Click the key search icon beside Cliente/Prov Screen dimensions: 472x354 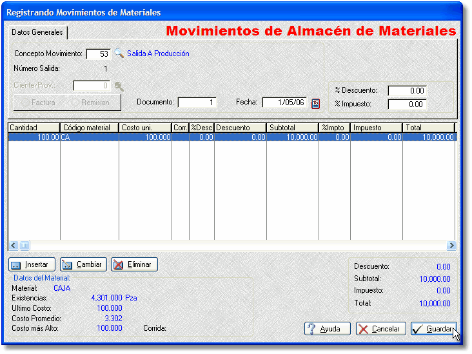tap(119, 86)
